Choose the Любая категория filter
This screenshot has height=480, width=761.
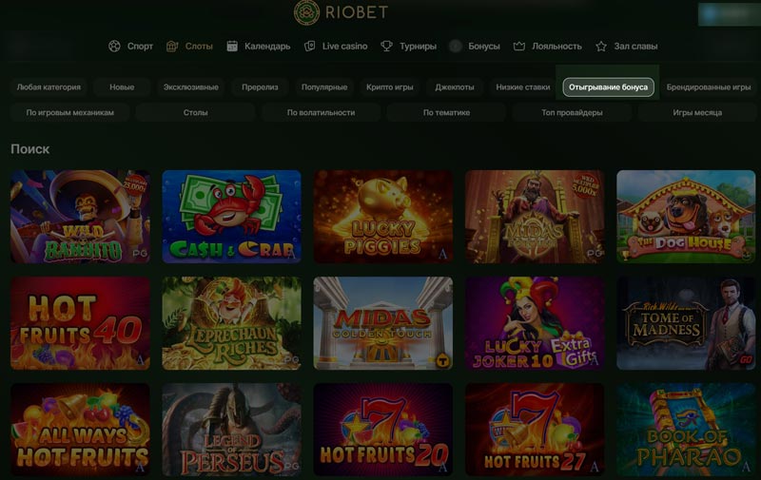(x=49, y=87)
